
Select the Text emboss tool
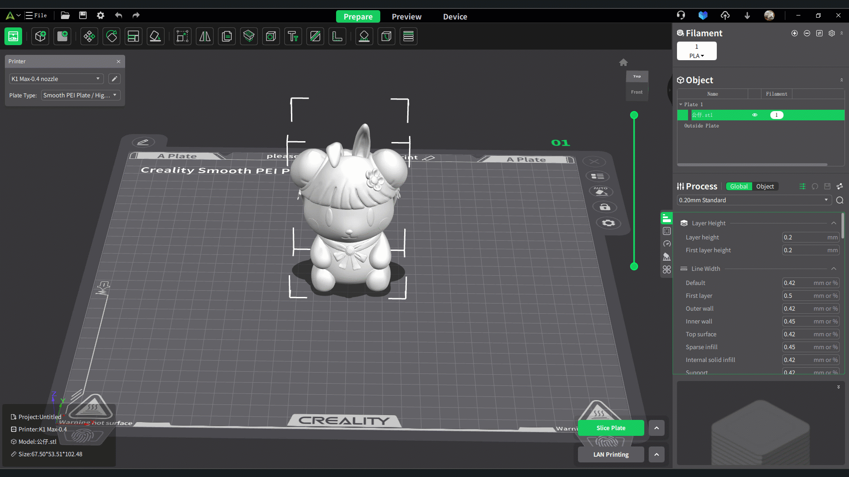[293, 36]
